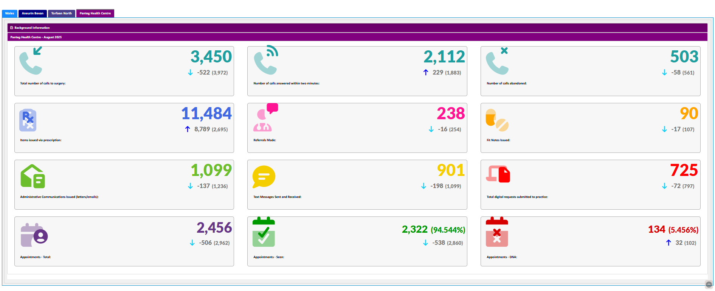Select the Torfaen North tab
This screenshot has height=291, width=715.
(x=61, y=13)
